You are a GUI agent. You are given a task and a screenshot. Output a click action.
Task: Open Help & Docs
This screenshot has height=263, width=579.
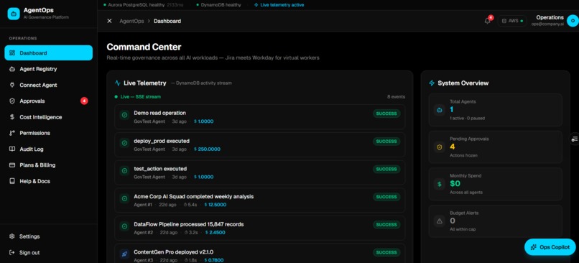point(48,181)
